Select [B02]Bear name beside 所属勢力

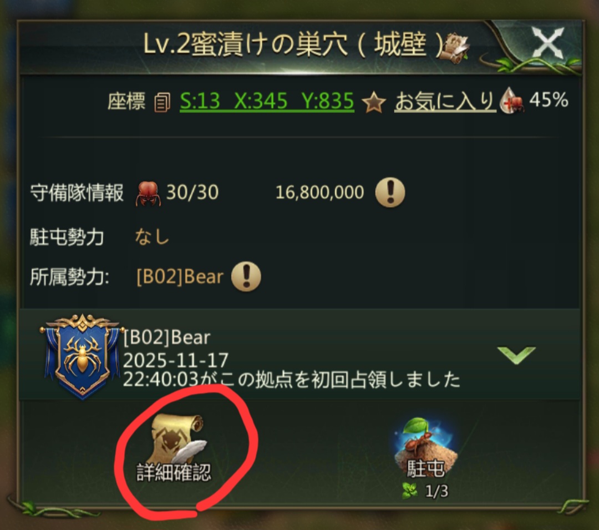click(180, 277)
